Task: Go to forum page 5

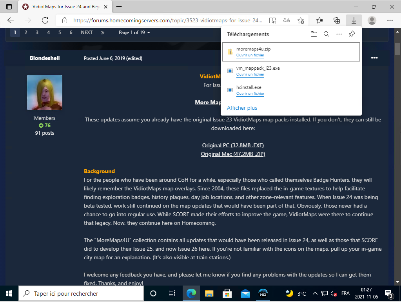Action: (60, 33)
